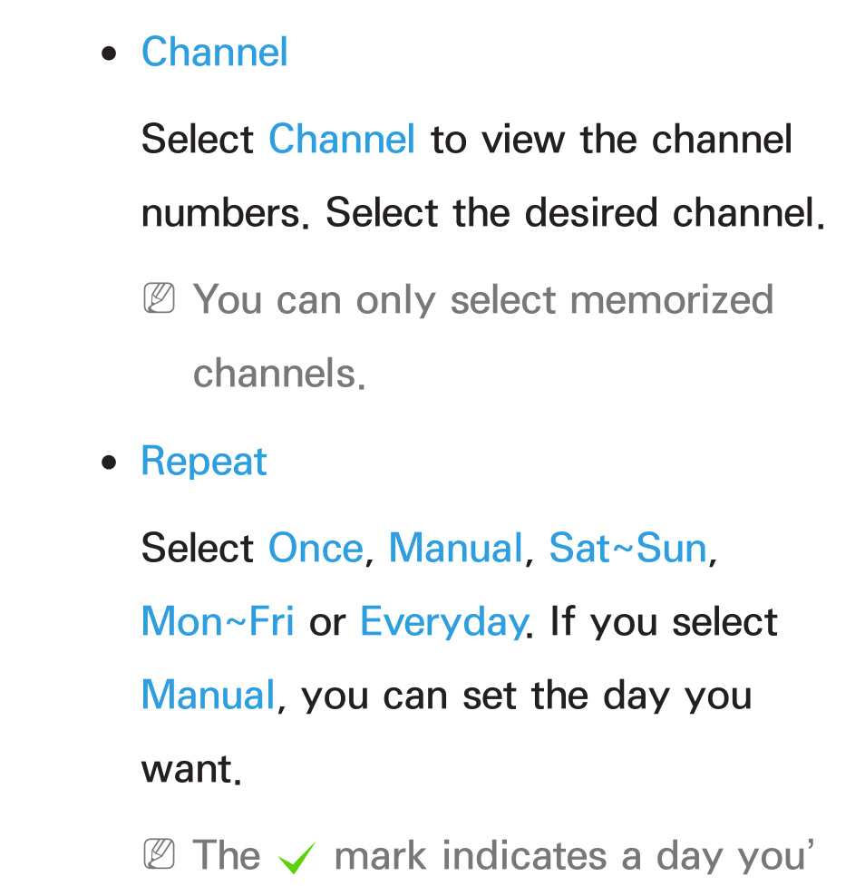Screen dimensions: 865x886
Task: Click the gray word 'channels.' in the note
Action: pyautogui.click(x=279, y=374)
